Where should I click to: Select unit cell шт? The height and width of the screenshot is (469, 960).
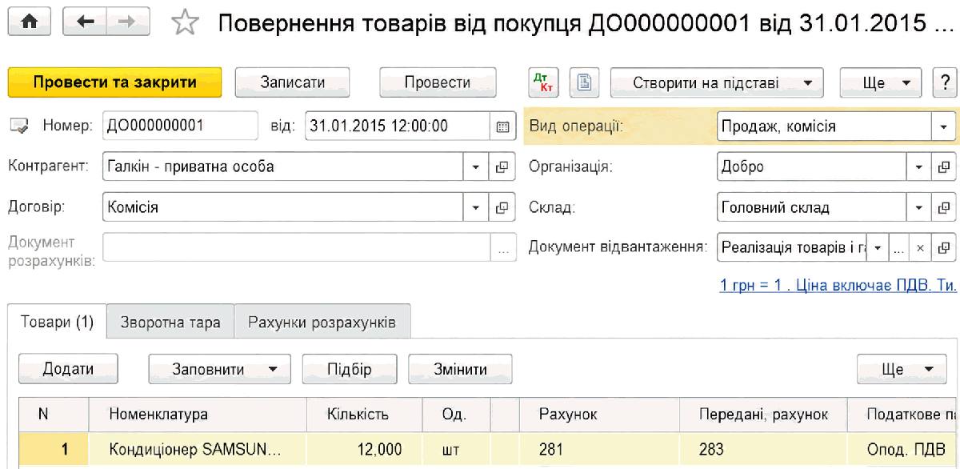[x=456, y=450]
